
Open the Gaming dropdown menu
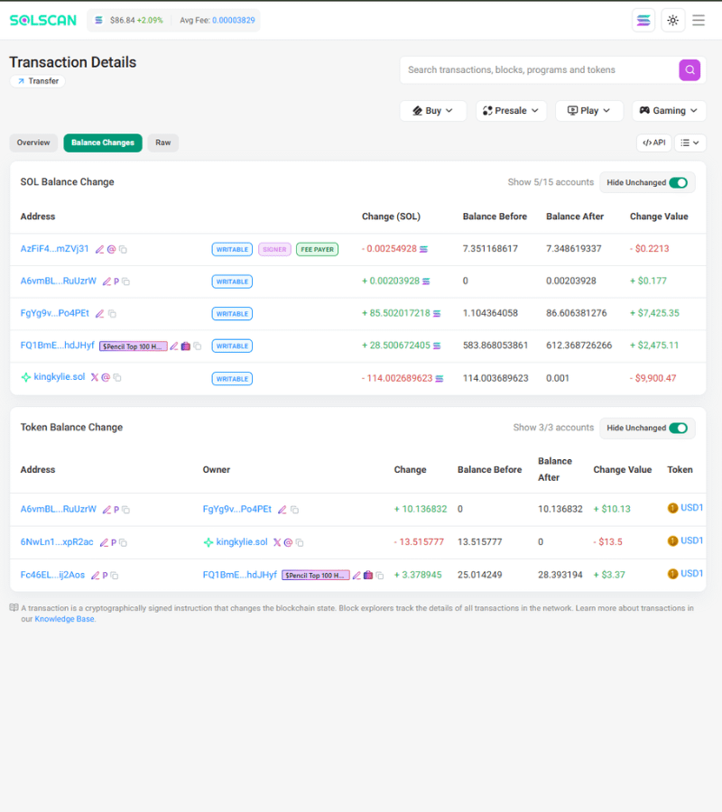669,110
